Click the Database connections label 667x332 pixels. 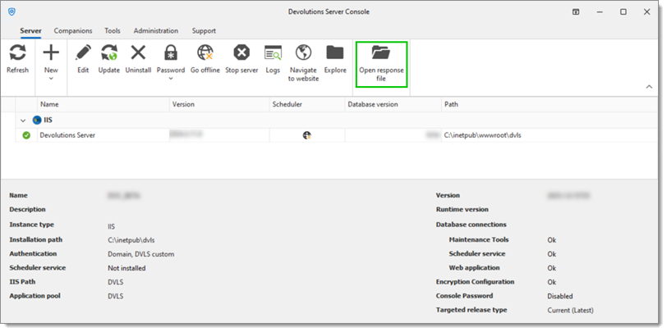click(471, 224)
